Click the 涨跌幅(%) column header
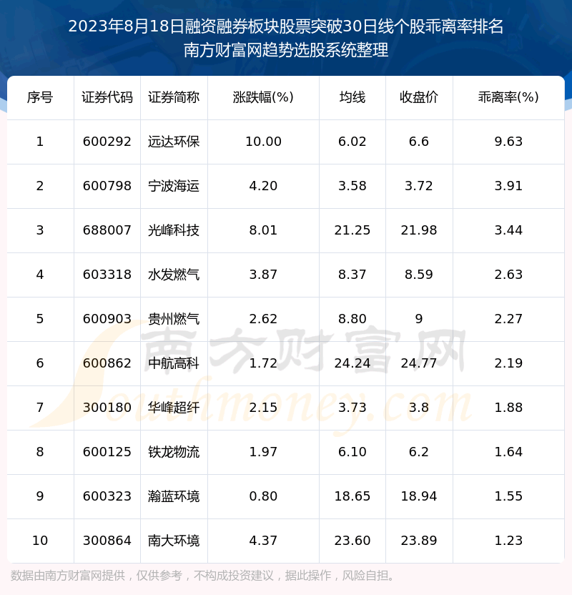This screenshot has height=595, width=572. click(263, 97)
